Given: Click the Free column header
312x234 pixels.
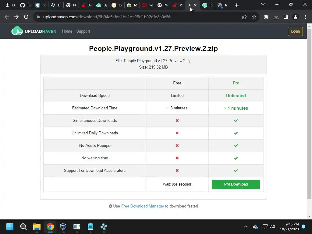Looking at the screenshot, I should coord(177,83).
